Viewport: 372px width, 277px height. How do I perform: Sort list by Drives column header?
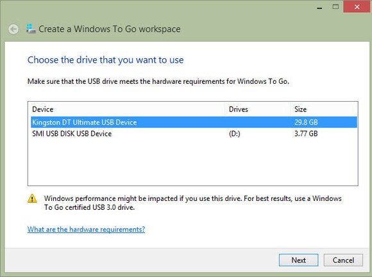coord(258,109)
